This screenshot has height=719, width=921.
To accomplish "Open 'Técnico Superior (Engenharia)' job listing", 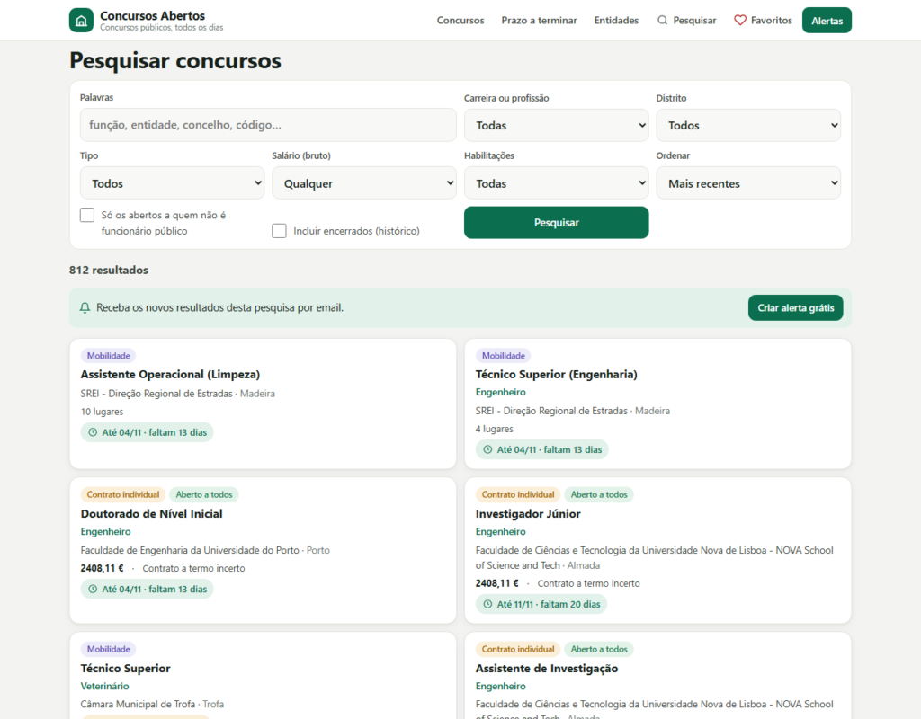I will click(556, 375).
